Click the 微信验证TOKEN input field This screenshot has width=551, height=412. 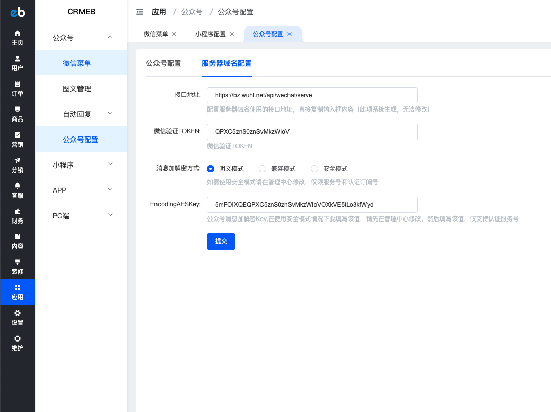click(312, 132)
